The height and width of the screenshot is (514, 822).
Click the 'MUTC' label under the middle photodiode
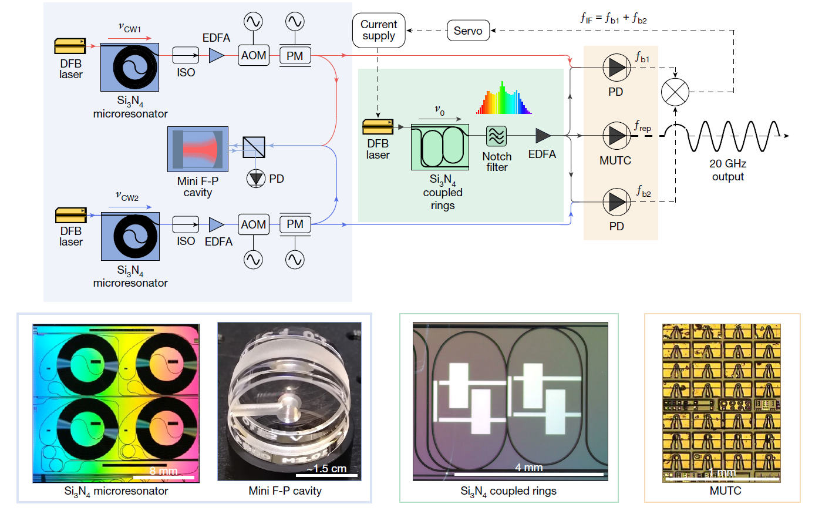pos(615,160)
